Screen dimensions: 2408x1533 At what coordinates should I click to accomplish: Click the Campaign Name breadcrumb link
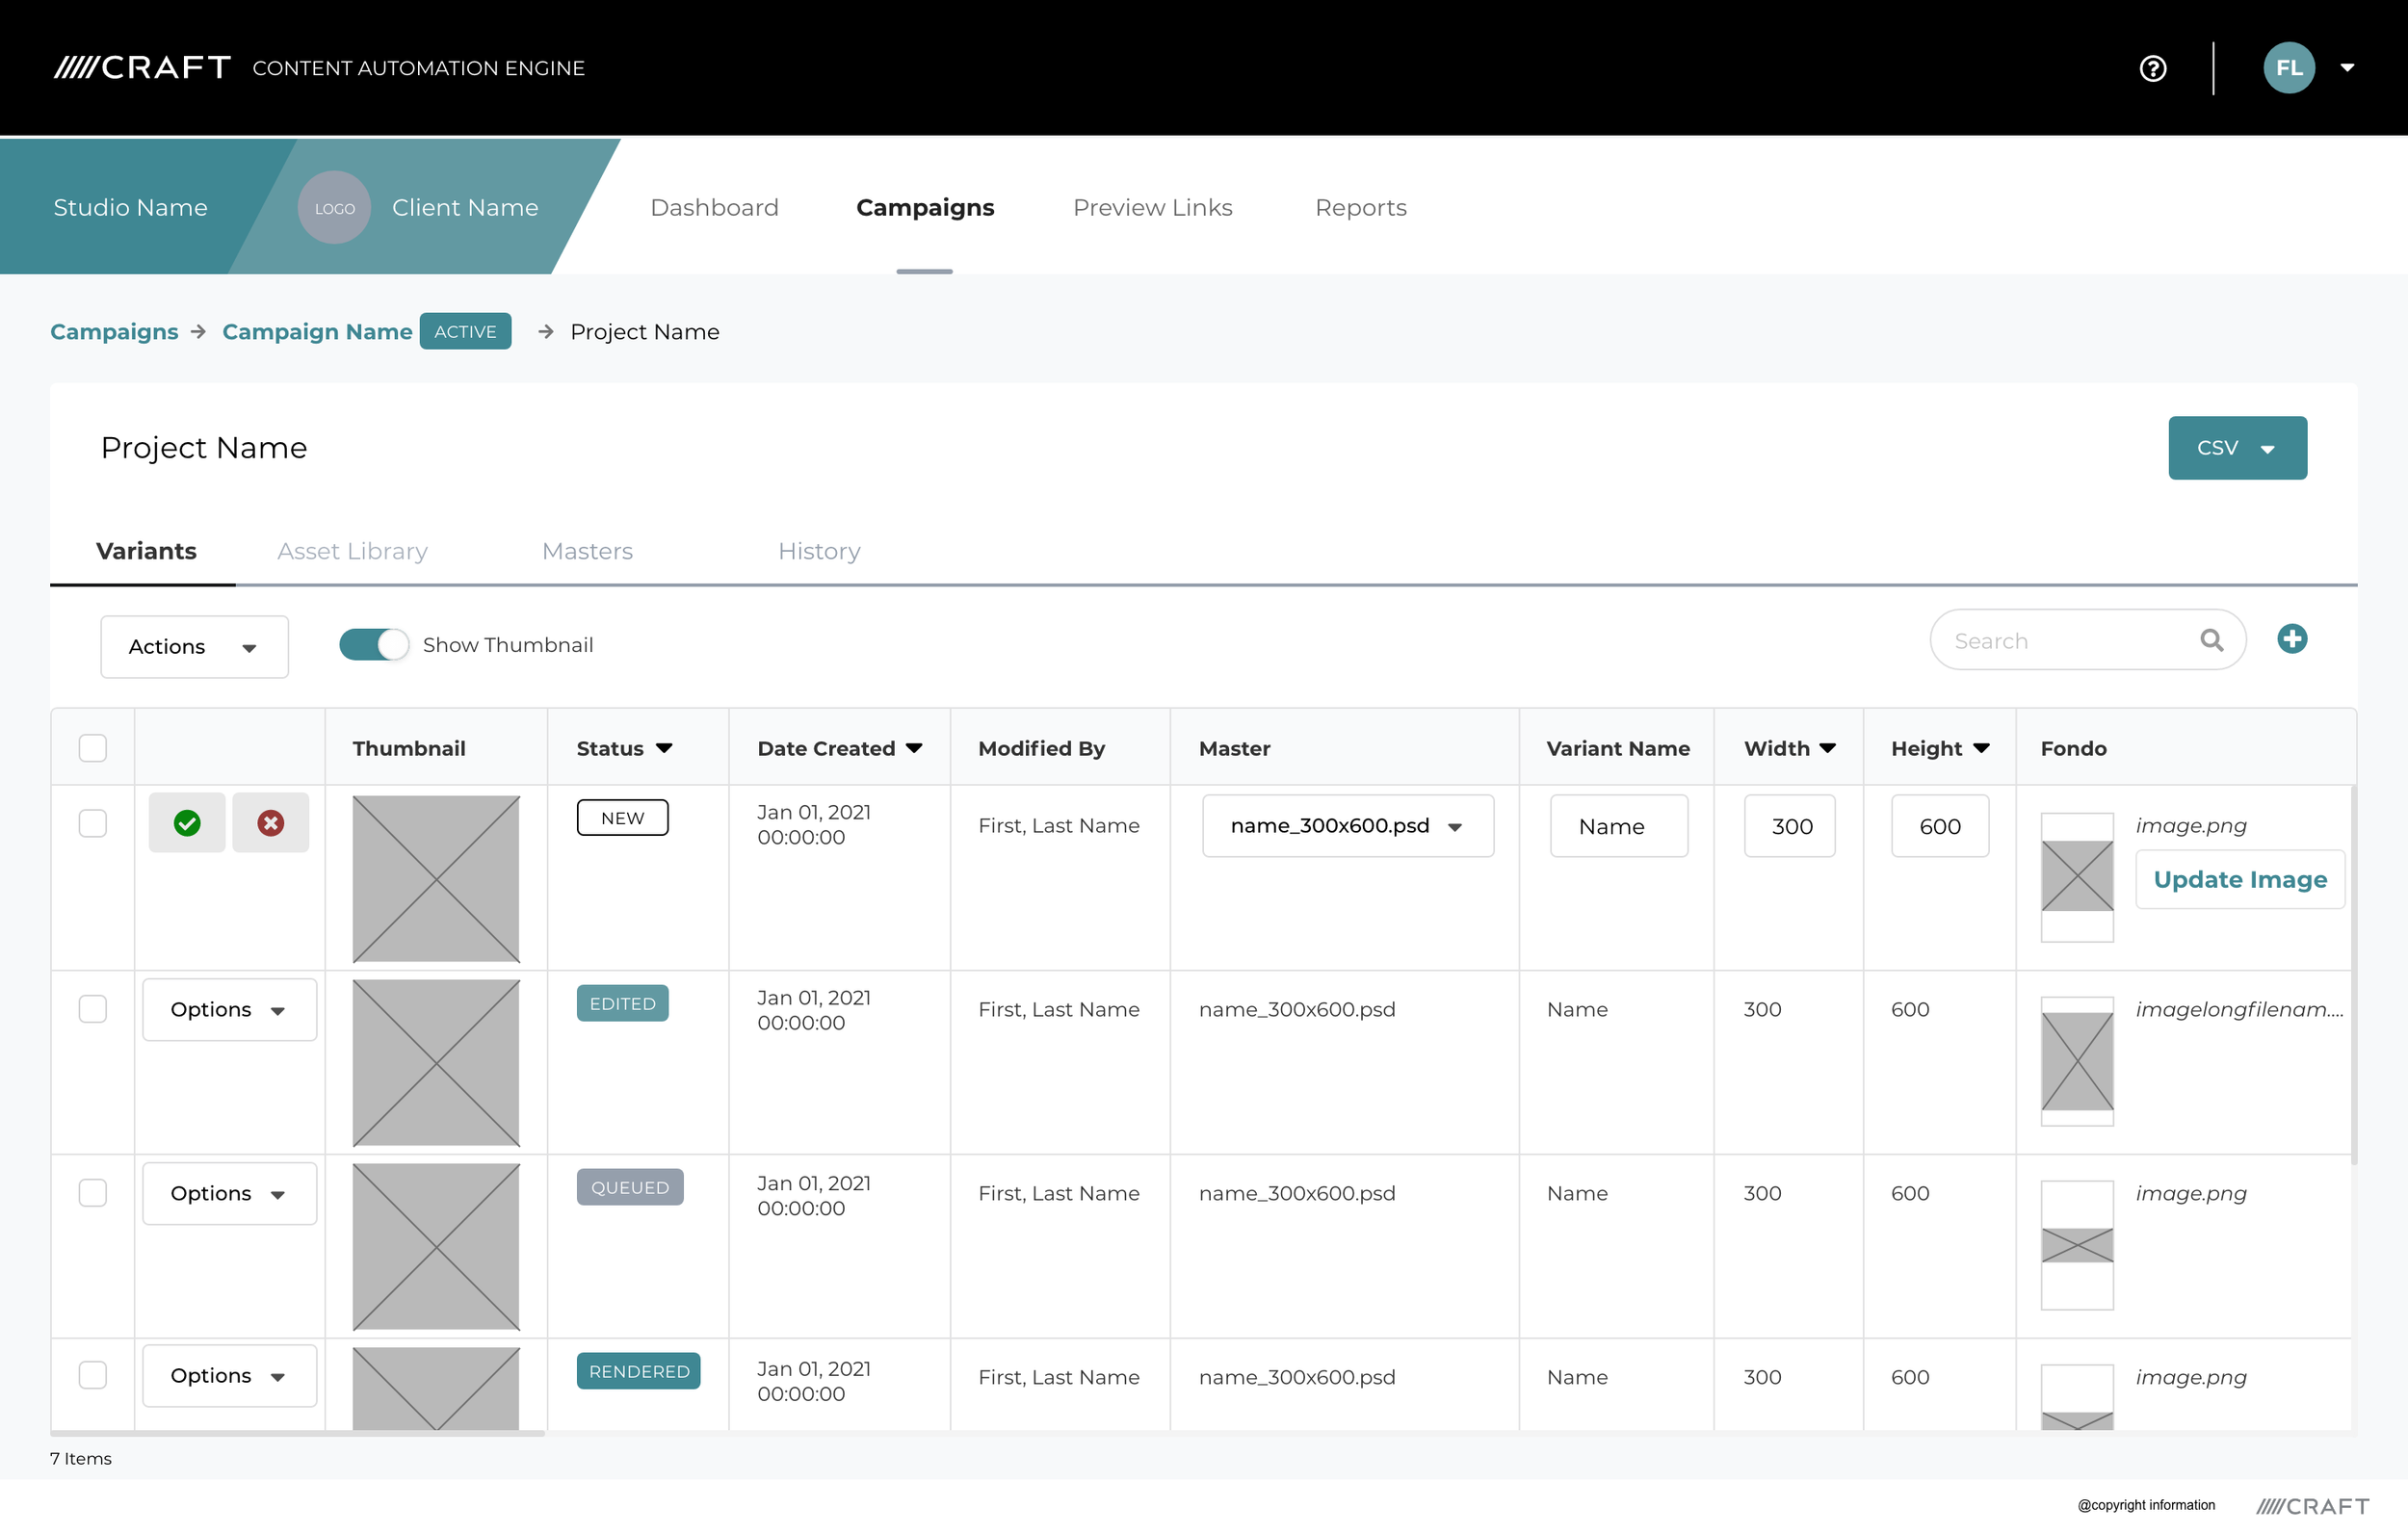pos(317,332)
